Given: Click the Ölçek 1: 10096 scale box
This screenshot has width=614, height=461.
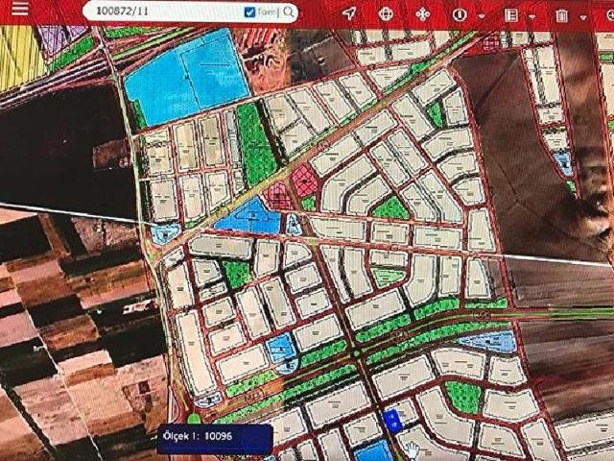Looking at the screenshot, I should [215, 437].
